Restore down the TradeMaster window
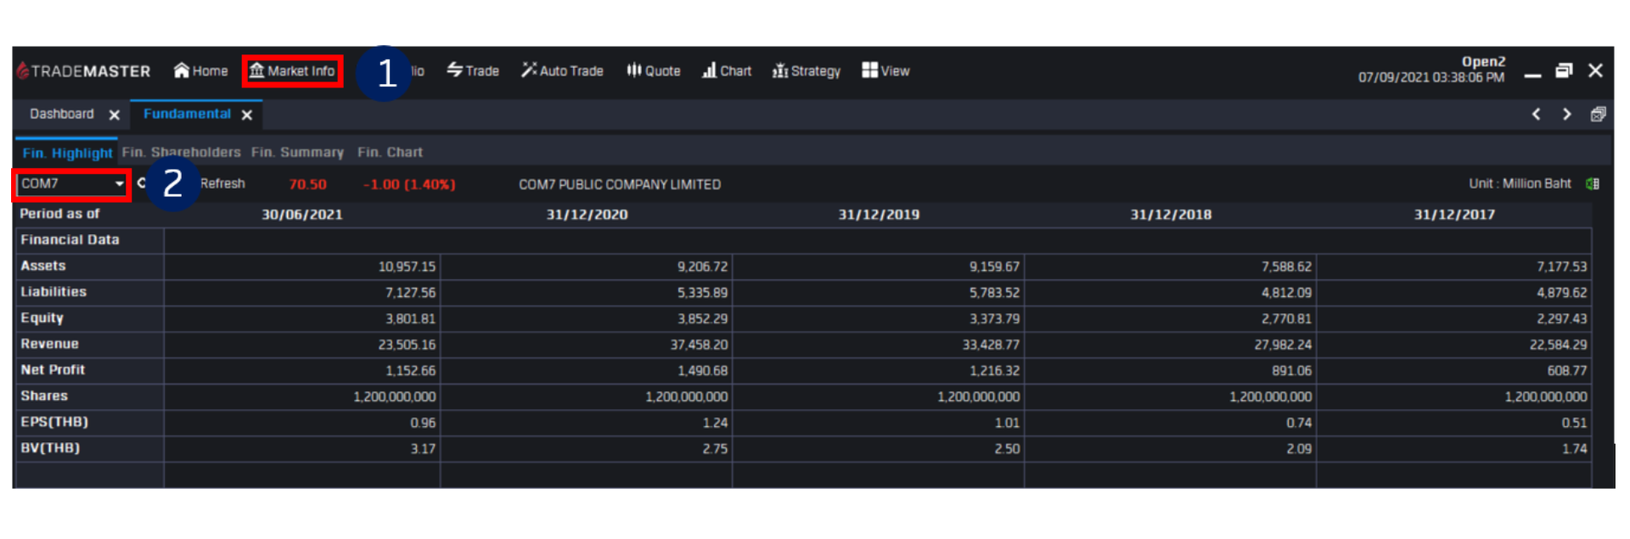Screen dimensions: 1630x539 1564,70
